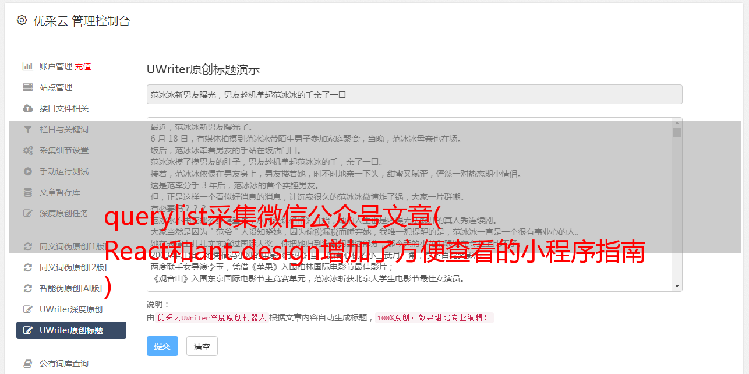
Task: Select 栏目与关键词 in sidebar
Action: (x=64, y=129)
